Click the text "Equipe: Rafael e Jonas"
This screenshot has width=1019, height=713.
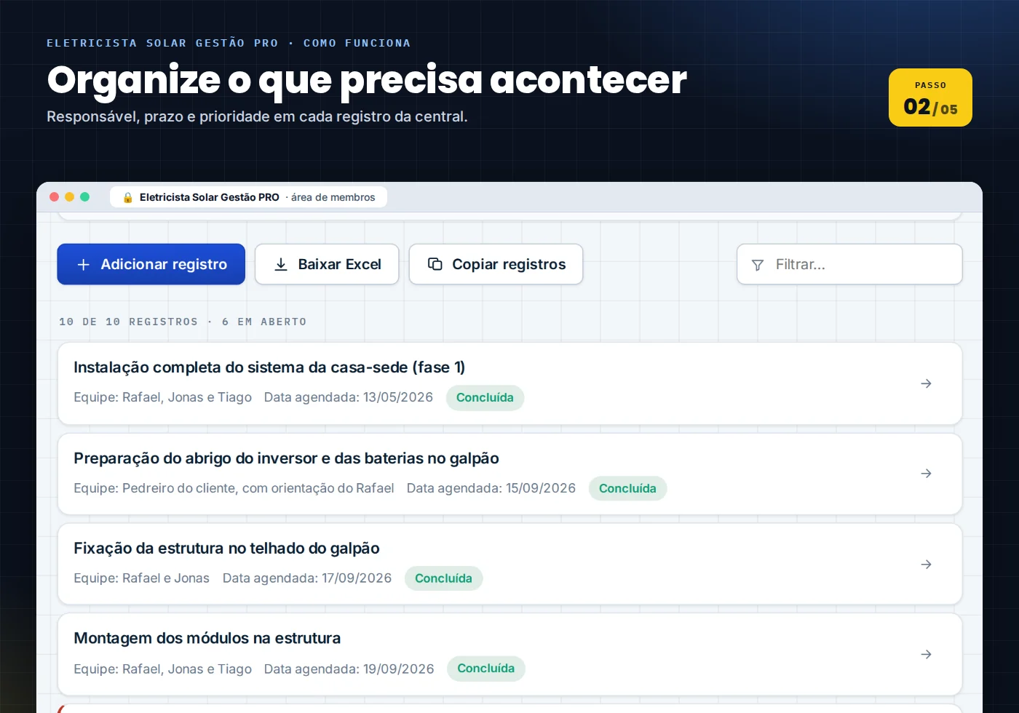[141, 578]
